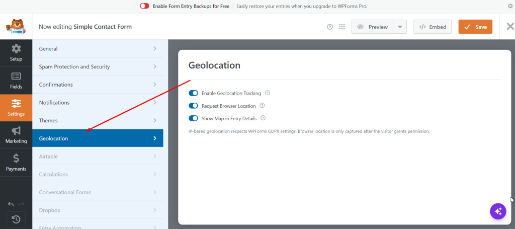Toggle Enable Geolocation Tracking switch
Screen dimensions: 515x229
tap(194, 93)
